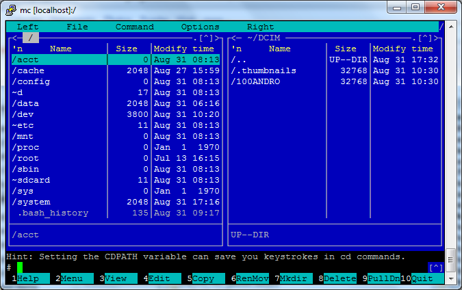462x290 pixels.
Task: Click left panel history back arrow
Action: click(x=14, y=38)
